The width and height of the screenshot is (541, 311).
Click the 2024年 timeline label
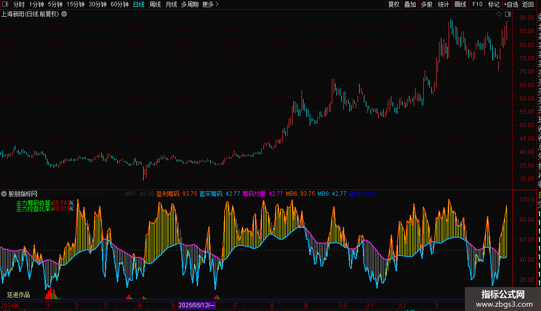click(x=10, y=305)
